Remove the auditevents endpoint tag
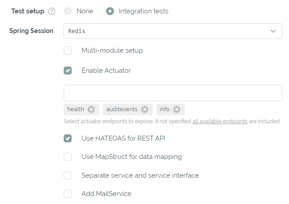This screenshot has width=289, height=204. point(145,109)
